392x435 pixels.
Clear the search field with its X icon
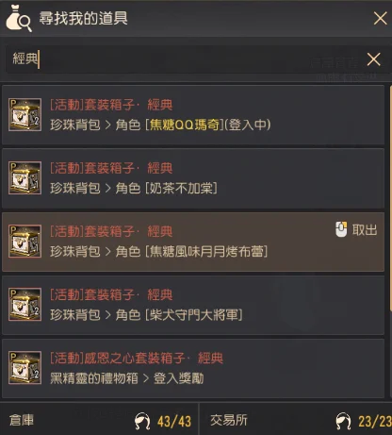pos(373,59)
